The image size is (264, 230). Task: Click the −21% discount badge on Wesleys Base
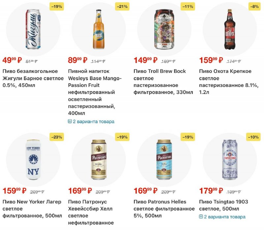tap(122, 6)
